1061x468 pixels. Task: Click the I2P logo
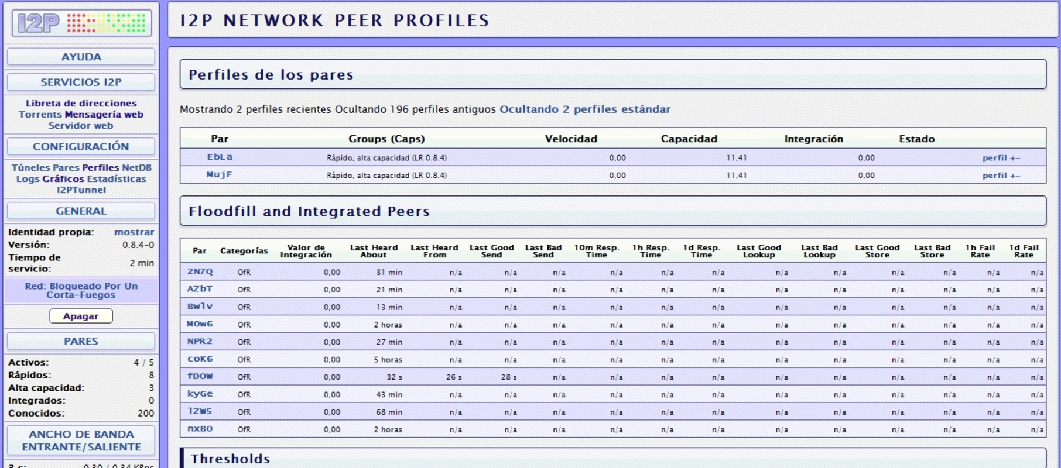[81, 23]
